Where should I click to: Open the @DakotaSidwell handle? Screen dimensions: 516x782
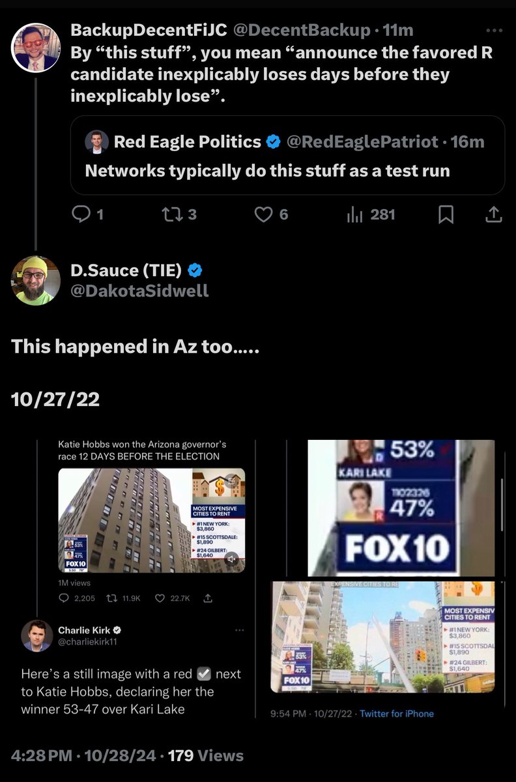139,291
